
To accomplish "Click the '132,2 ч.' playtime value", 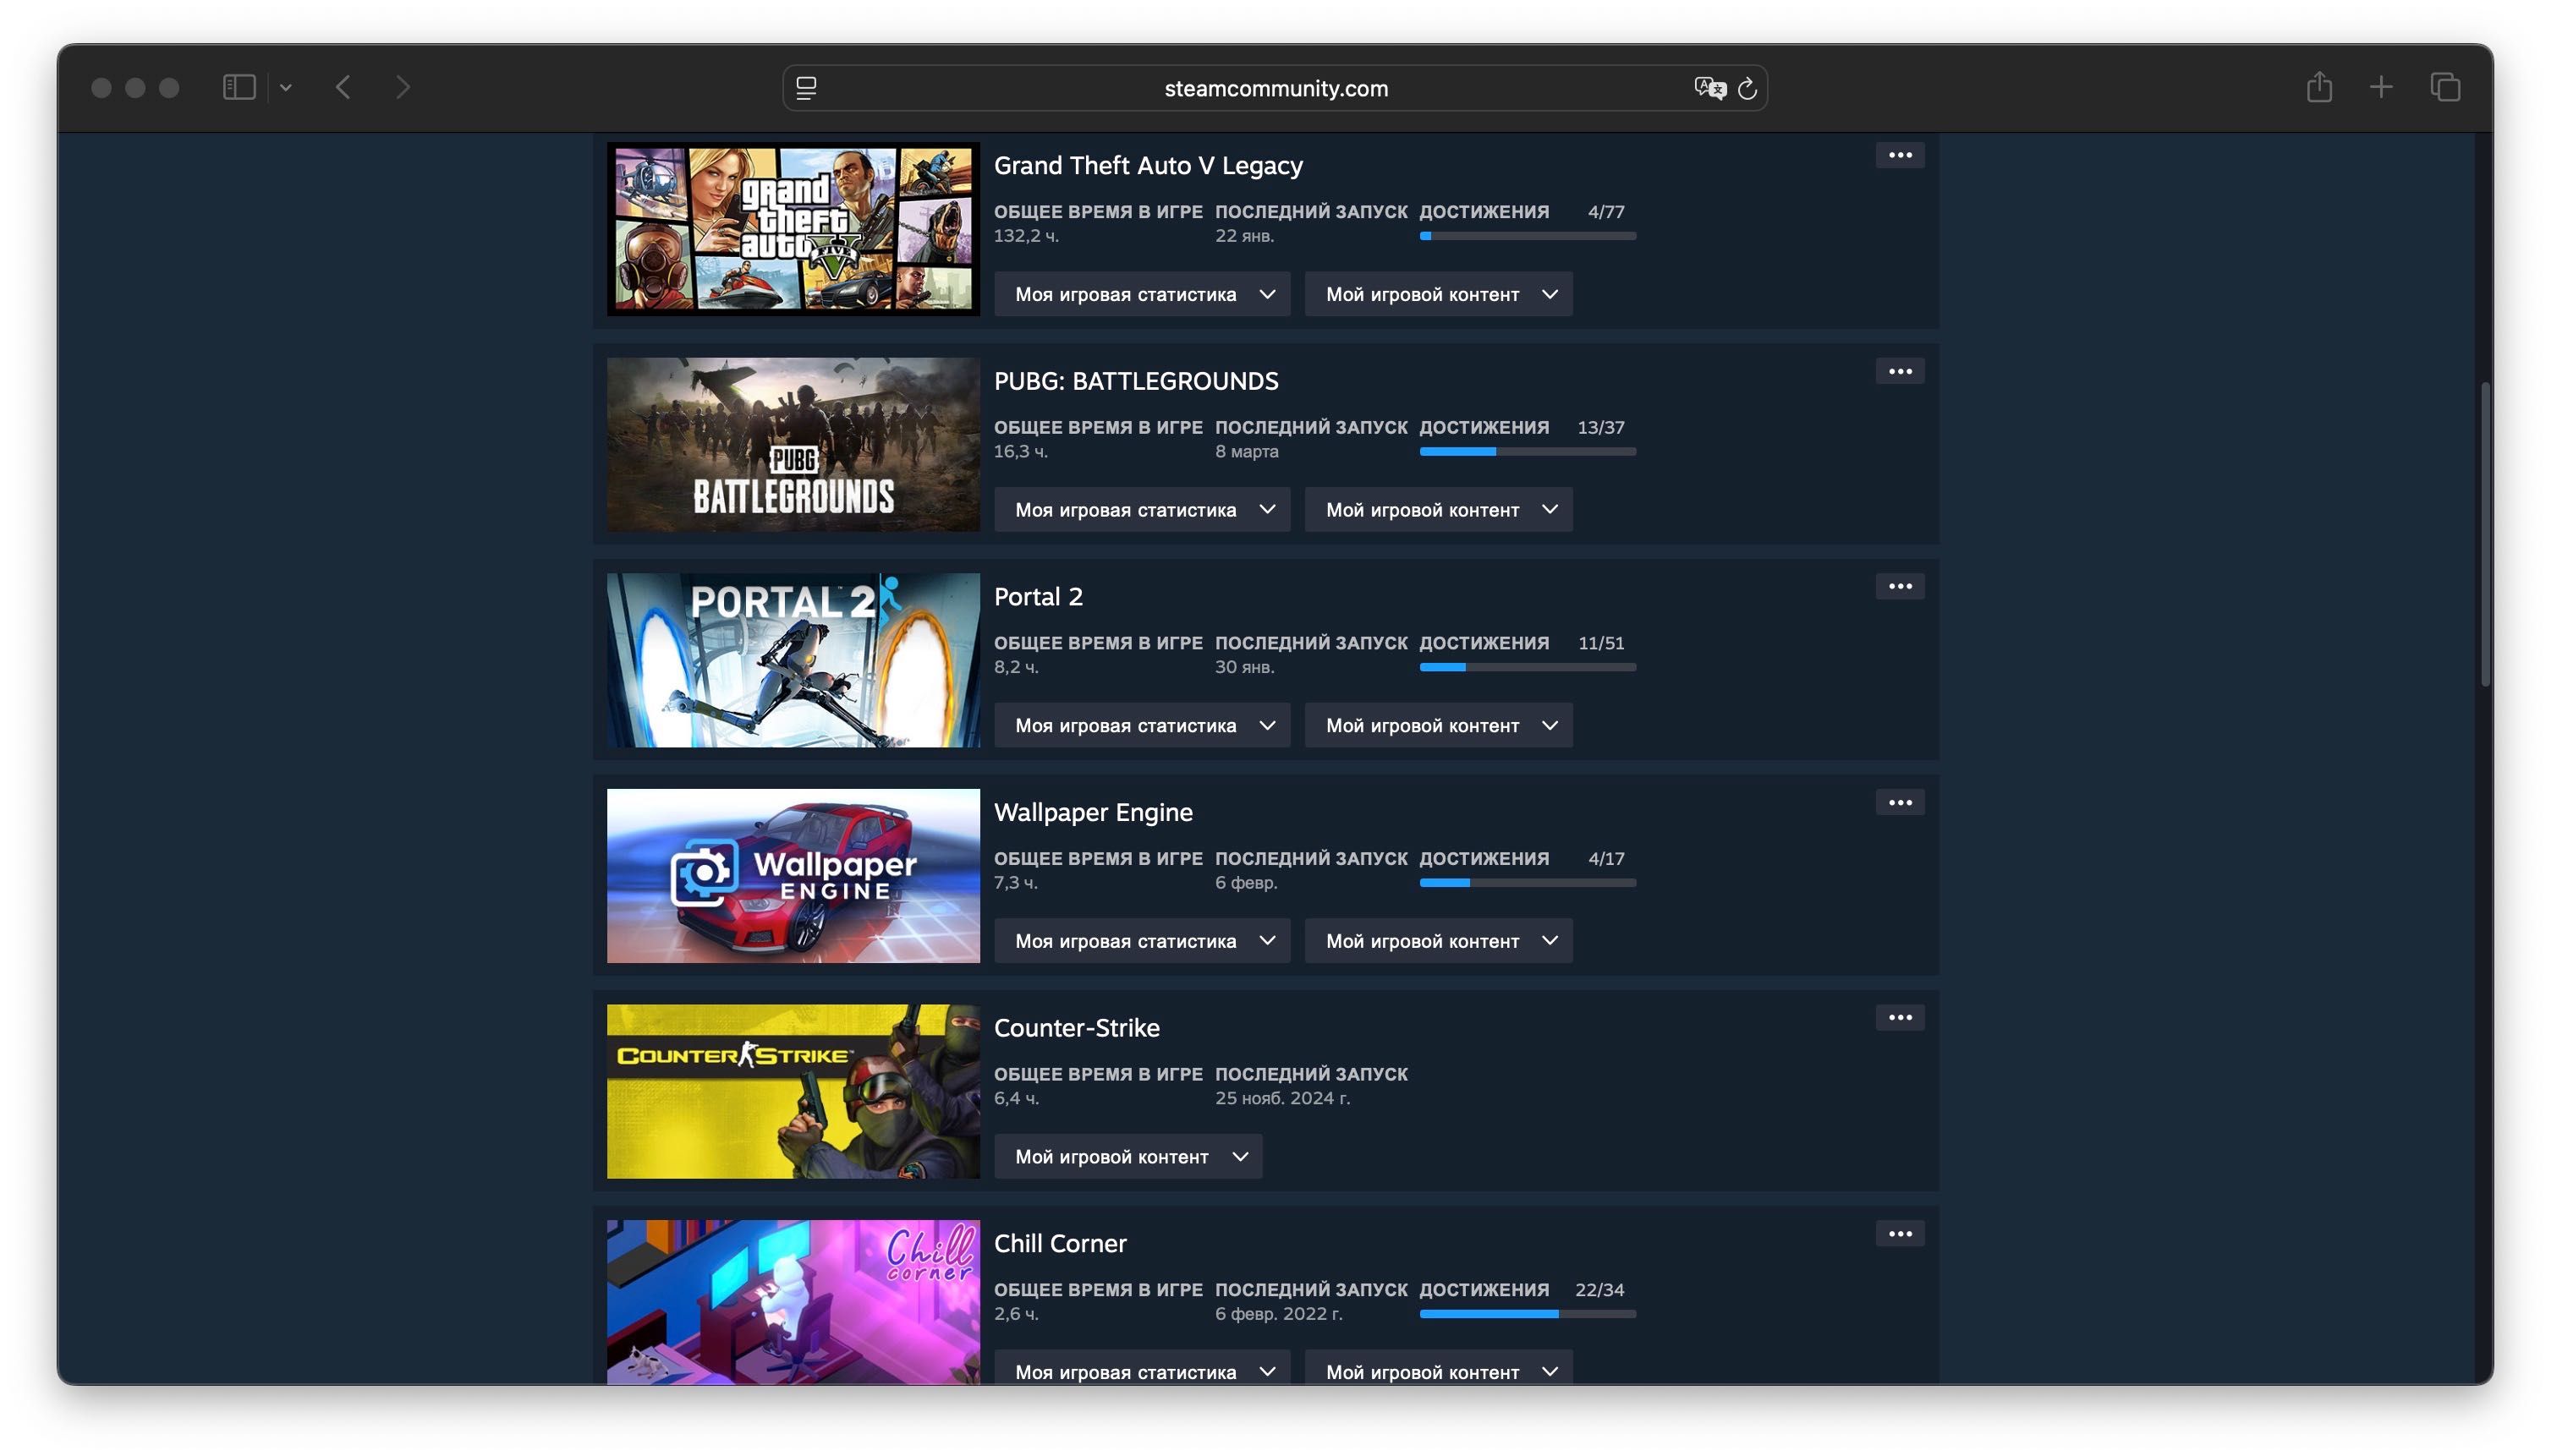I will (1025, 236).
